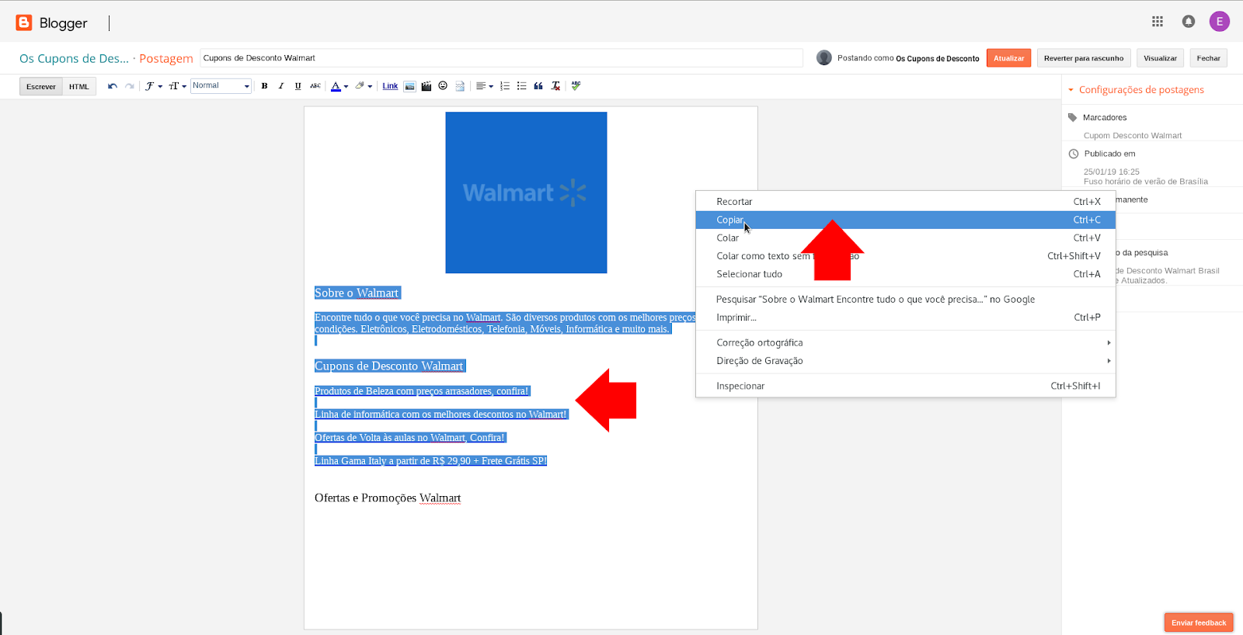Redo the last edit
1243x635 pixels.
[129, 86]
